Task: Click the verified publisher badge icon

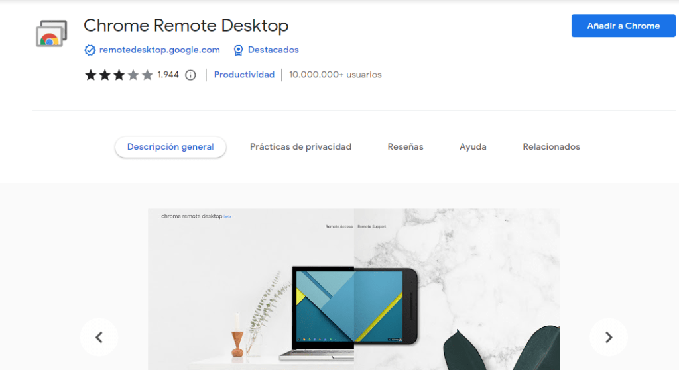Action: click(90, 50)
